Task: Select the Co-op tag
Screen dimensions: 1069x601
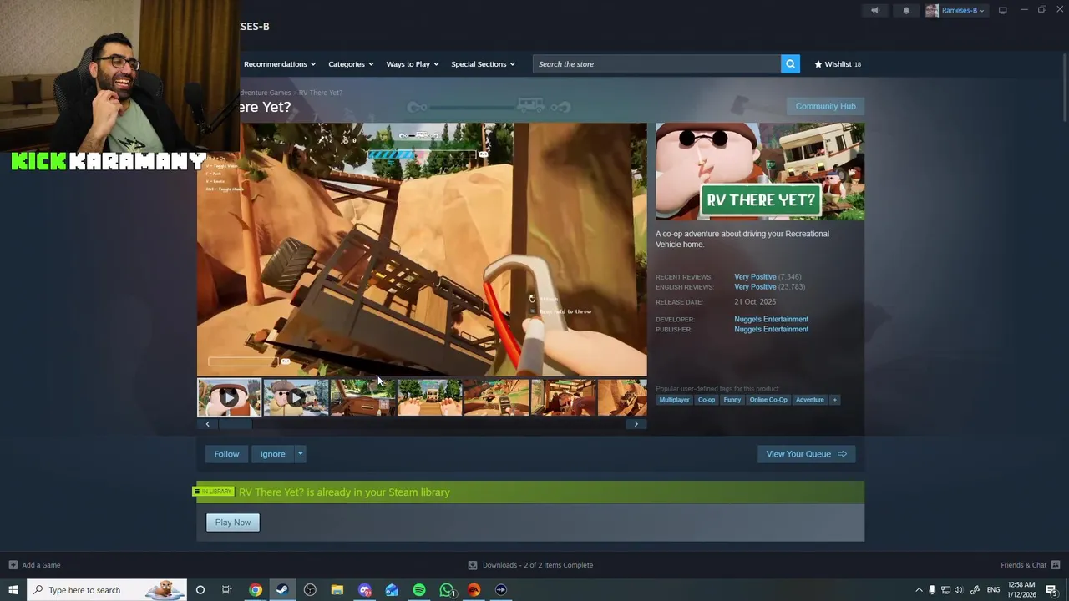Action: coord(707,400)
